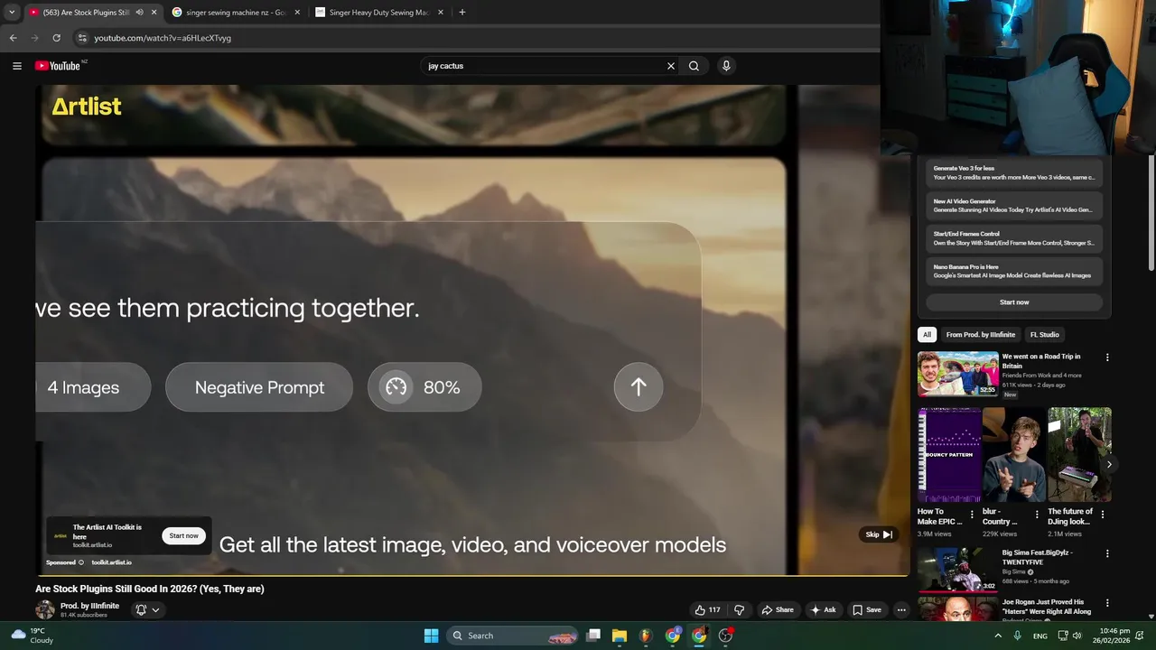Close the 'Singer Heavy Duty Sewing' tab
The width and height of the screenshot is (1156, 650).
tap(441, 13)
